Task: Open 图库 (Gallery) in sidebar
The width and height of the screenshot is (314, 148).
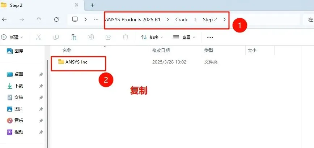Action: (x=15, y=51)
